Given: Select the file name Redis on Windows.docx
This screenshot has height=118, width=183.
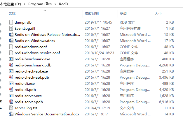Looking at the screenshot, I should coord(35,41).
